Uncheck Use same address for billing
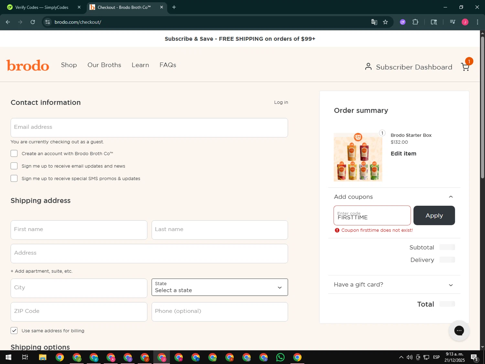This screenshot has height=364, width=485. click(14, 330)
